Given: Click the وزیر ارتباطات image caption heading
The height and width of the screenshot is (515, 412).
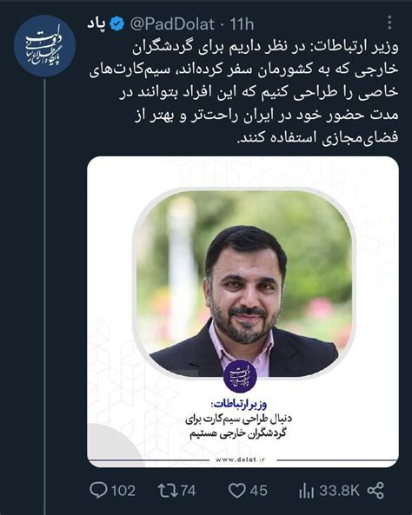Looking at the screenshot, I should tap(239, 405).
